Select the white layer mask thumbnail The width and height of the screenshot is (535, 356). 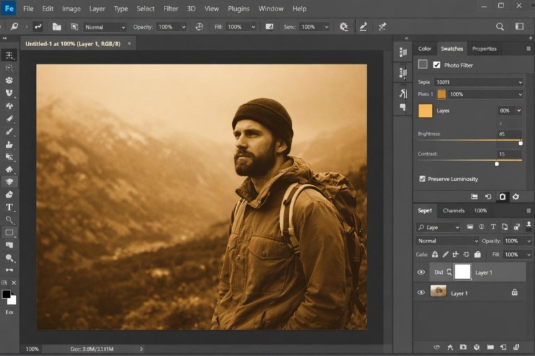462,272
